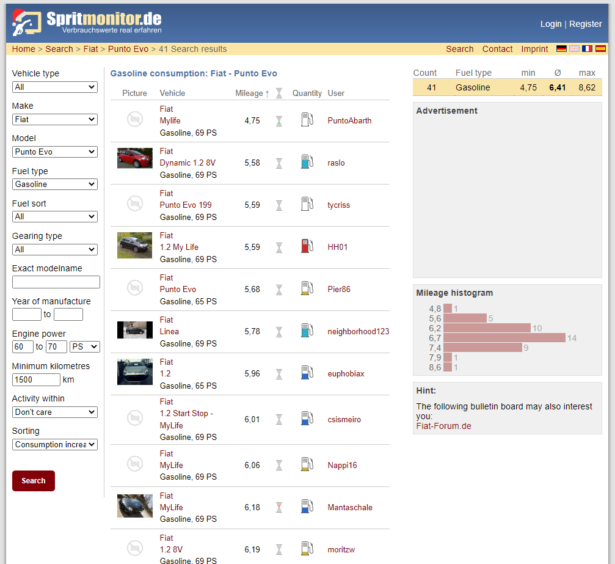Click the fuel pump icon for tycriss
The width and height of the screenshot is (615, 564).
[x=307, y=204]
